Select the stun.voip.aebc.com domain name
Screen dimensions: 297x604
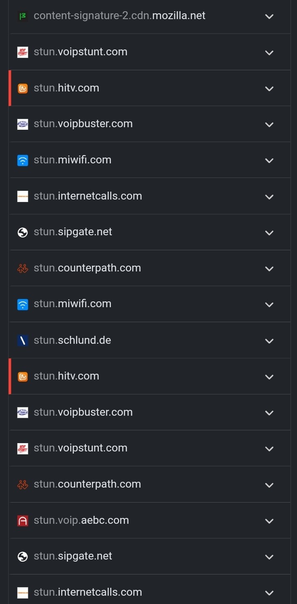[81, 520]
